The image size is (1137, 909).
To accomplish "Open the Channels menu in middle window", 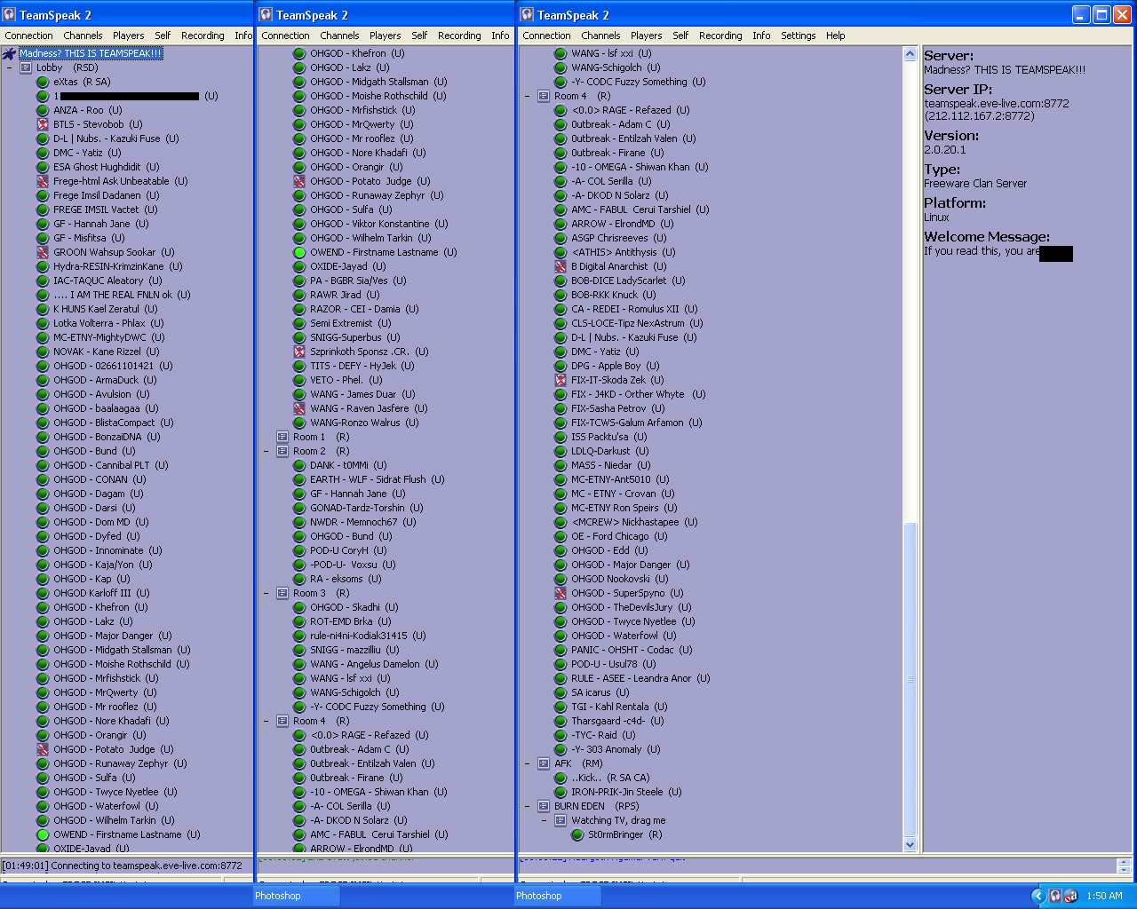I will click(340, 36).
